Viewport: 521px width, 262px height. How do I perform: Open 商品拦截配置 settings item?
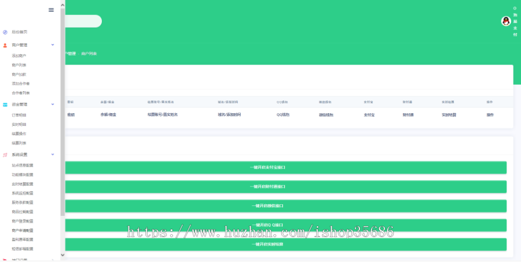23,212
